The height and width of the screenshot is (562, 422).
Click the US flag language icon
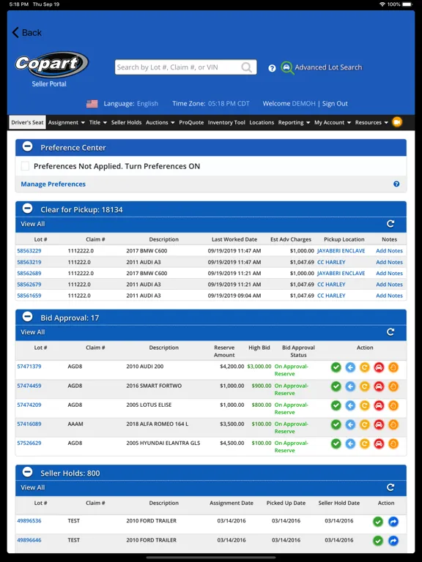click(92, 104)
